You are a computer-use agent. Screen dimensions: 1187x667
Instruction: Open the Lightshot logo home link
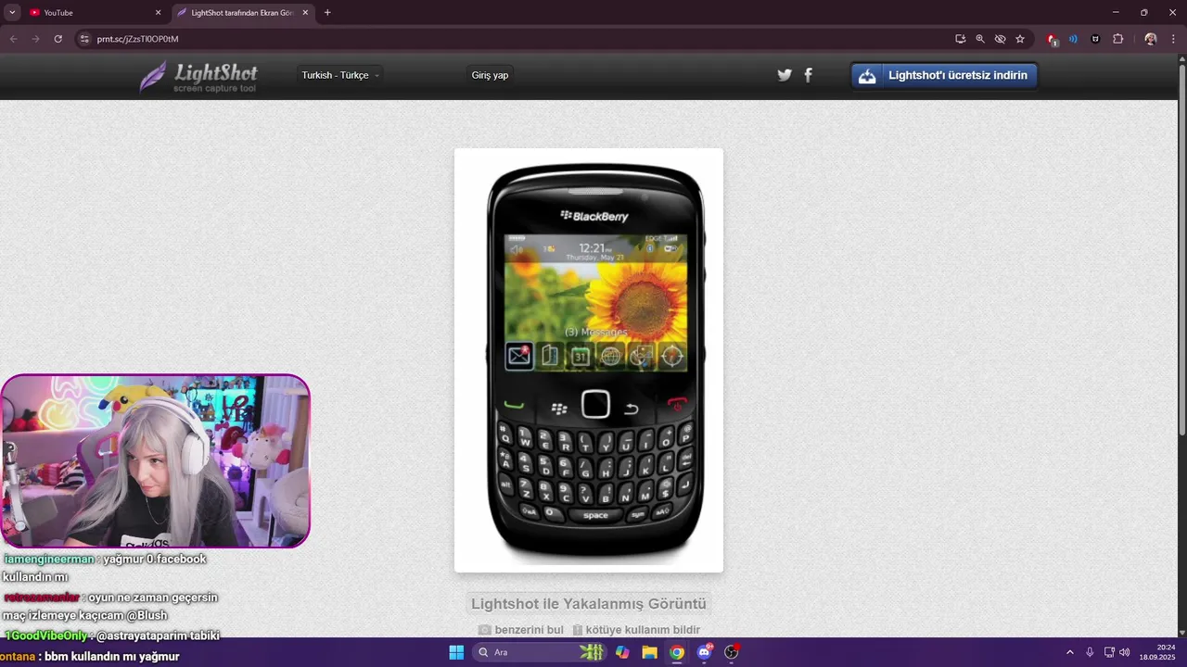pyautogui.click(x=199, y=76)
